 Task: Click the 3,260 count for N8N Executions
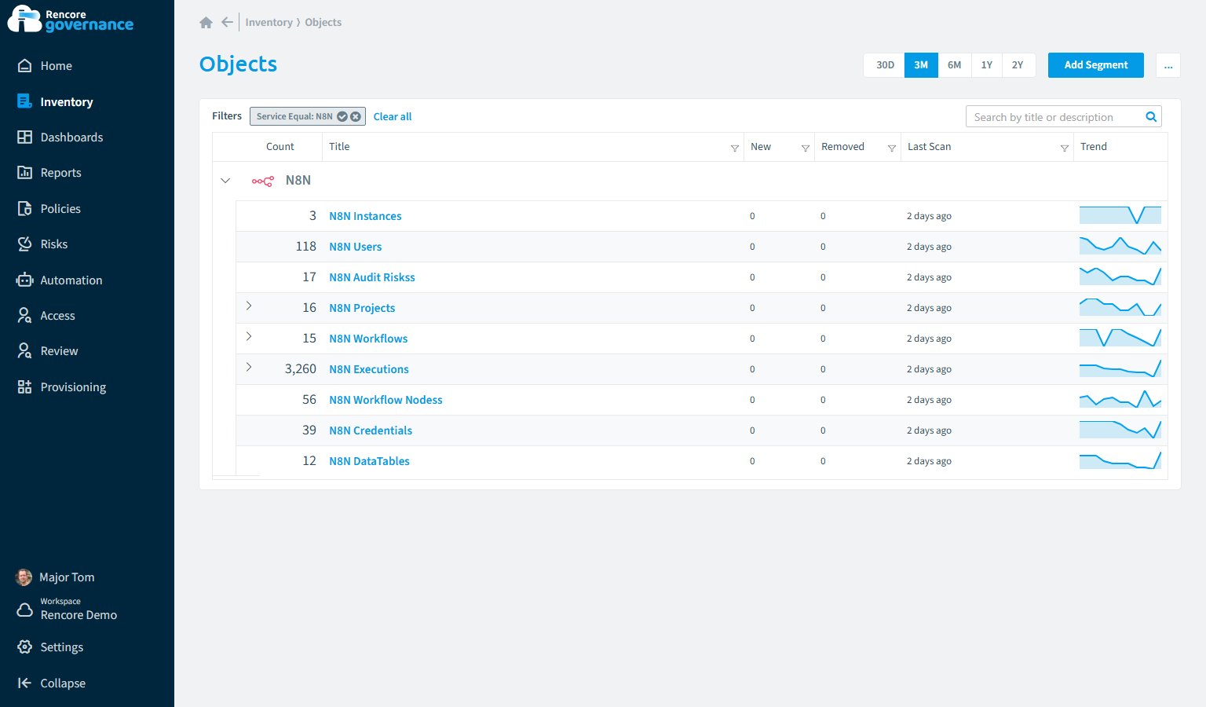[301, 369]
